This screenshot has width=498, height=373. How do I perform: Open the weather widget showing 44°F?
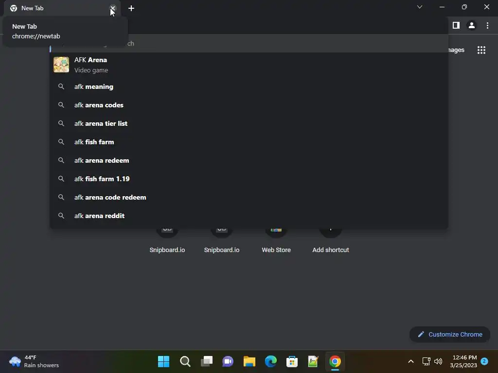(x=34, y=361)
